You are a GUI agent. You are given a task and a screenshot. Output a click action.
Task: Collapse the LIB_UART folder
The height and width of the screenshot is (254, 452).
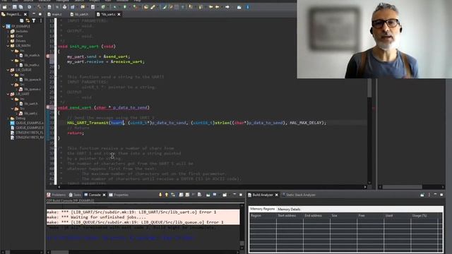(x=8, y=94)
